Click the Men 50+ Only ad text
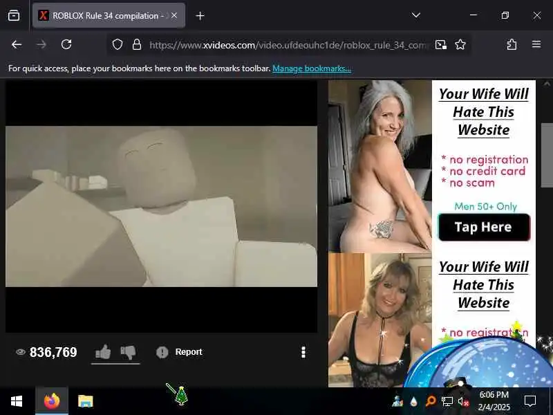Viewport: 553px width, 415px height. point(486,206)
